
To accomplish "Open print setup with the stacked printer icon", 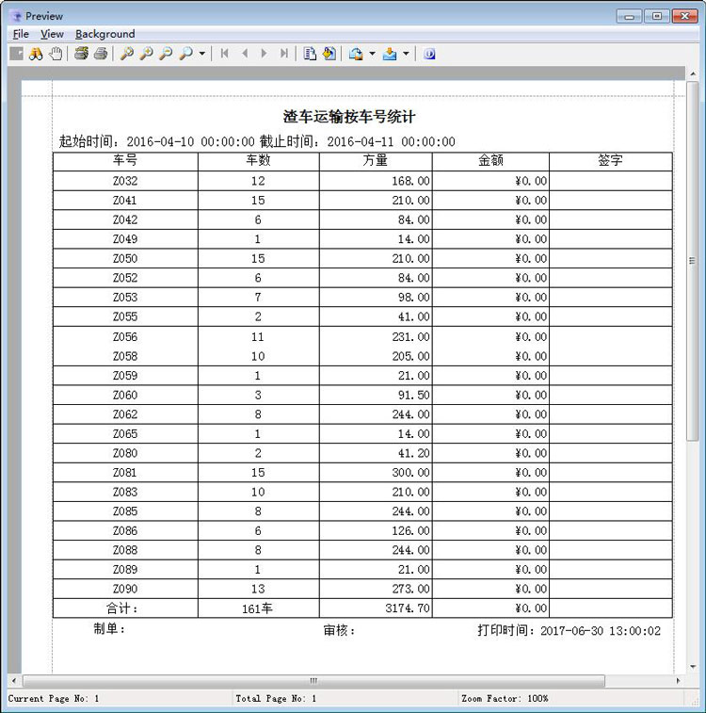I will pos(82,54).
